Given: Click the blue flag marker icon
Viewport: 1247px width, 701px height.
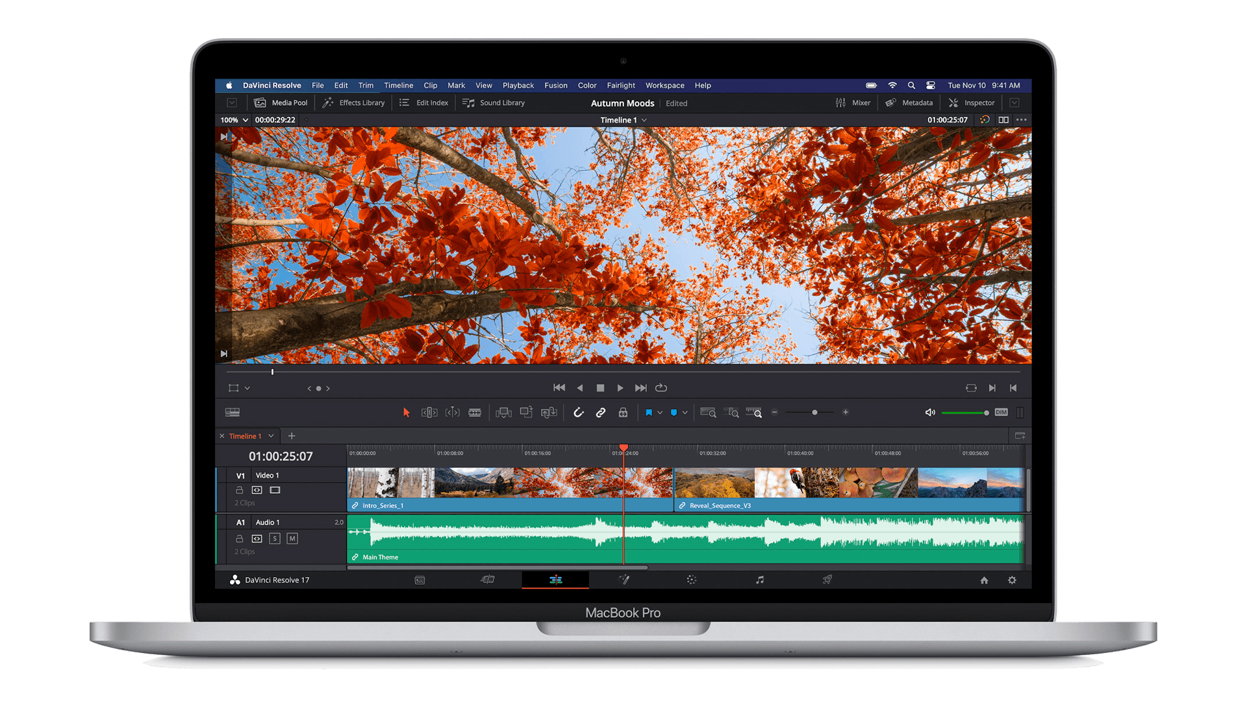Looking at the screenshot, I should [649, 413].
